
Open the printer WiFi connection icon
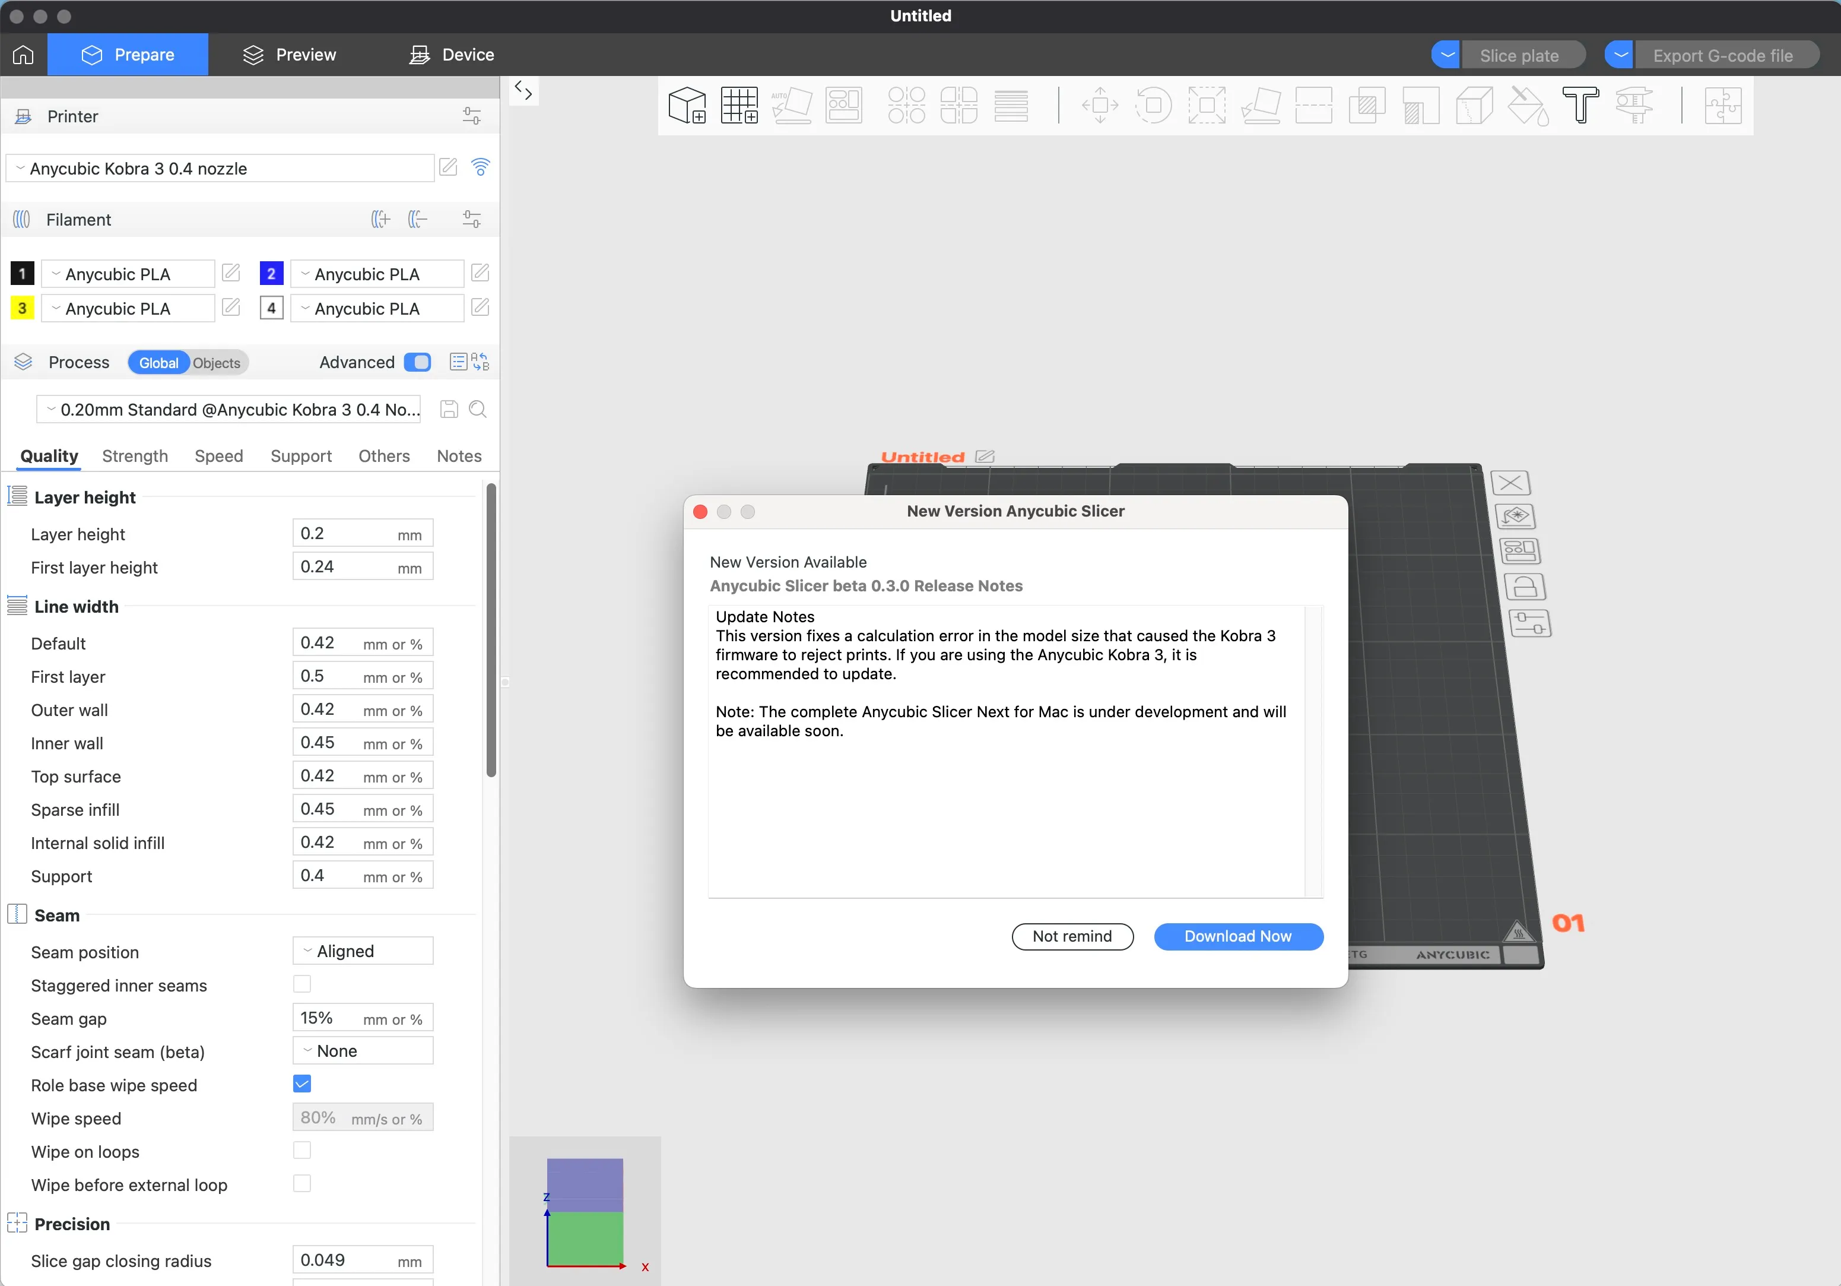point(480,167)
